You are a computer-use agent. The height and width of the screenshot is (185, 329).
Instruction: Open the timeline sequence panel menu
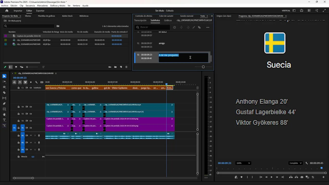[56, 73]
